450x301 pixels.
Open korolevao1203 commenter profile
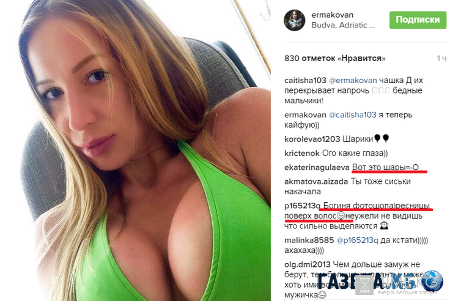[312, 139]
